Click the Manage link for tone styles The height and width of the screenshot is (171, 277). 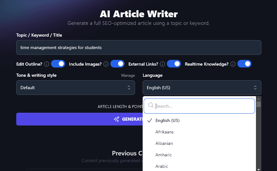pyautogui.click(x=128, y=75)
